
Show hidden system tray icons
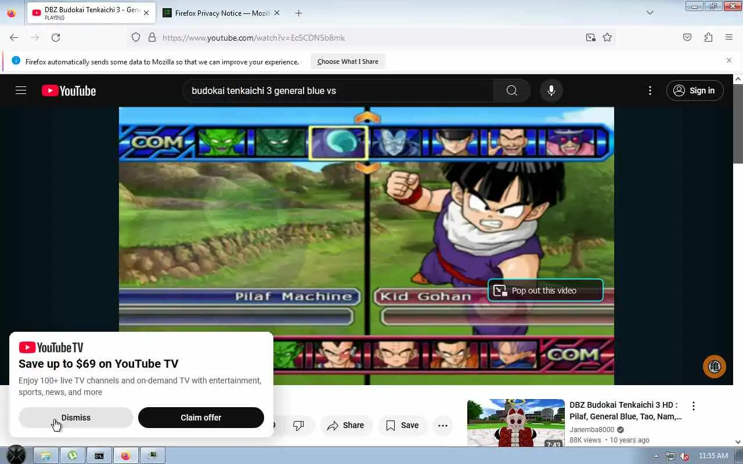point(657,456)
